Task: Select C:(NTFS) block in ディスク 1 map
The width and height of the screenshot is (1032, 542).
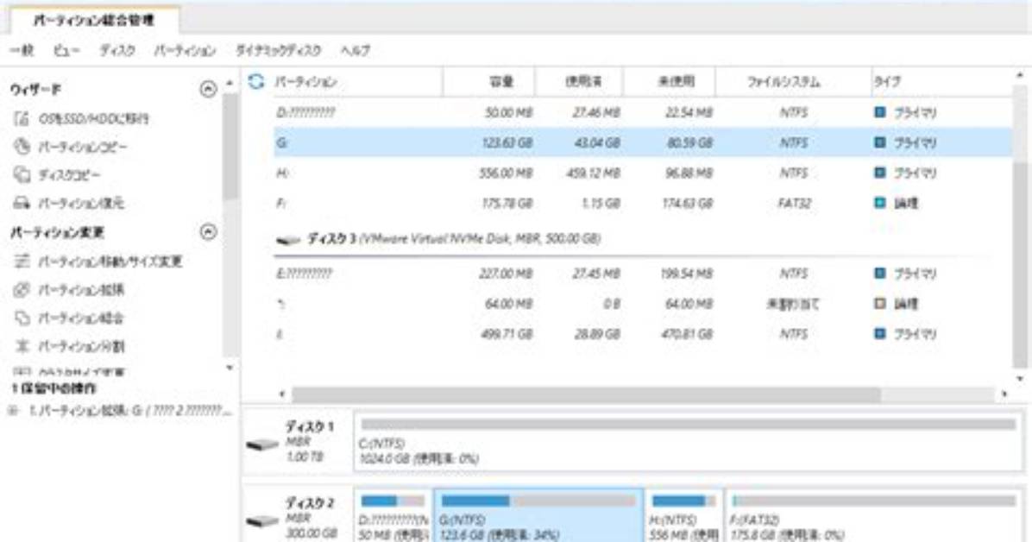Action: [689, 442]
